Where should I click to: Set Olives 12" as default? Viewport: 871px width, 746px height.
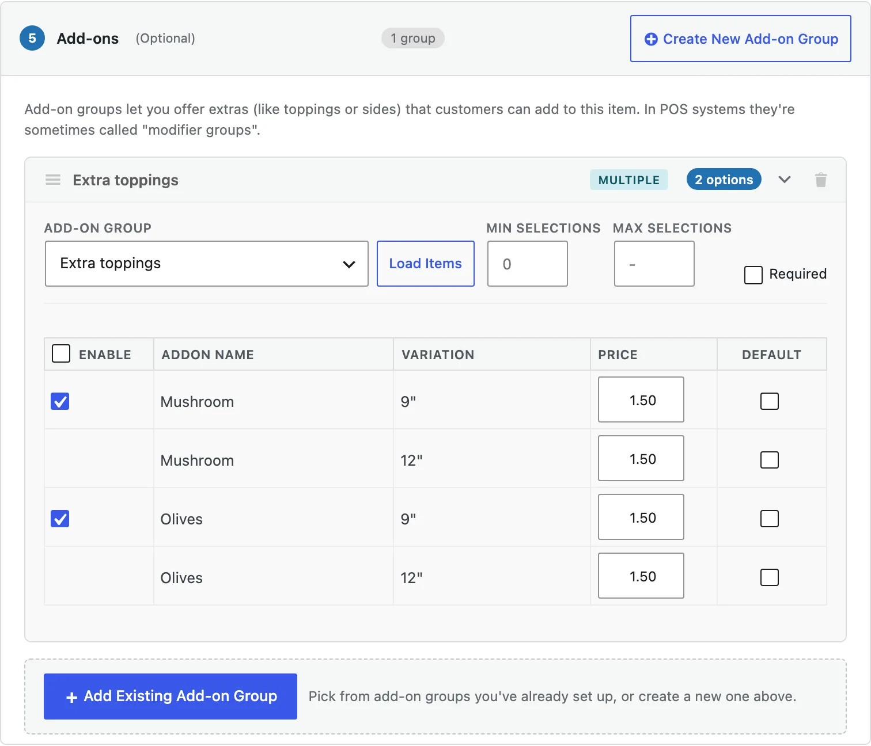770,577
